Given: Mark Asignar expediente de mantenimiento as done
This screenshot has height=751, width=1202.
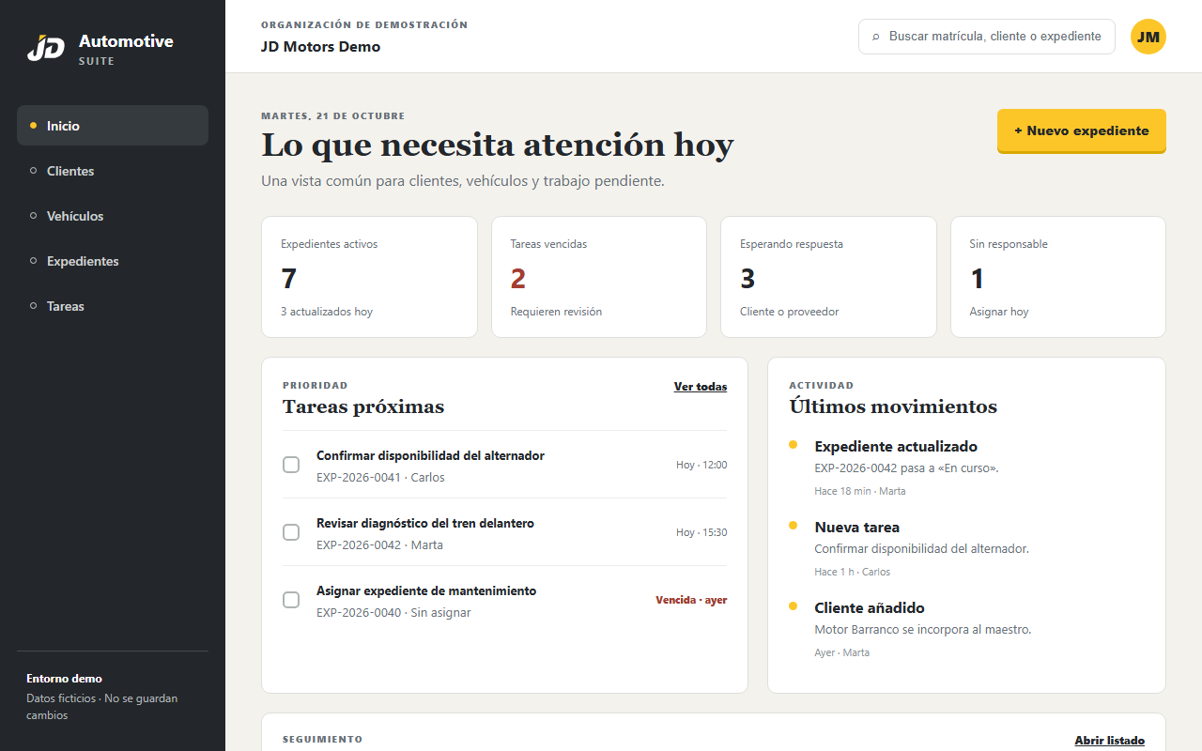Looking at the screenshot, I should click(x=291, y=600).
